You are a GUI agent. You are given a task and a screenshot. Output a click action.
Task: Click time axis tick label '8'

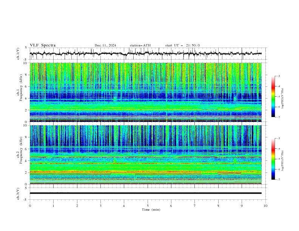(218, 206)
